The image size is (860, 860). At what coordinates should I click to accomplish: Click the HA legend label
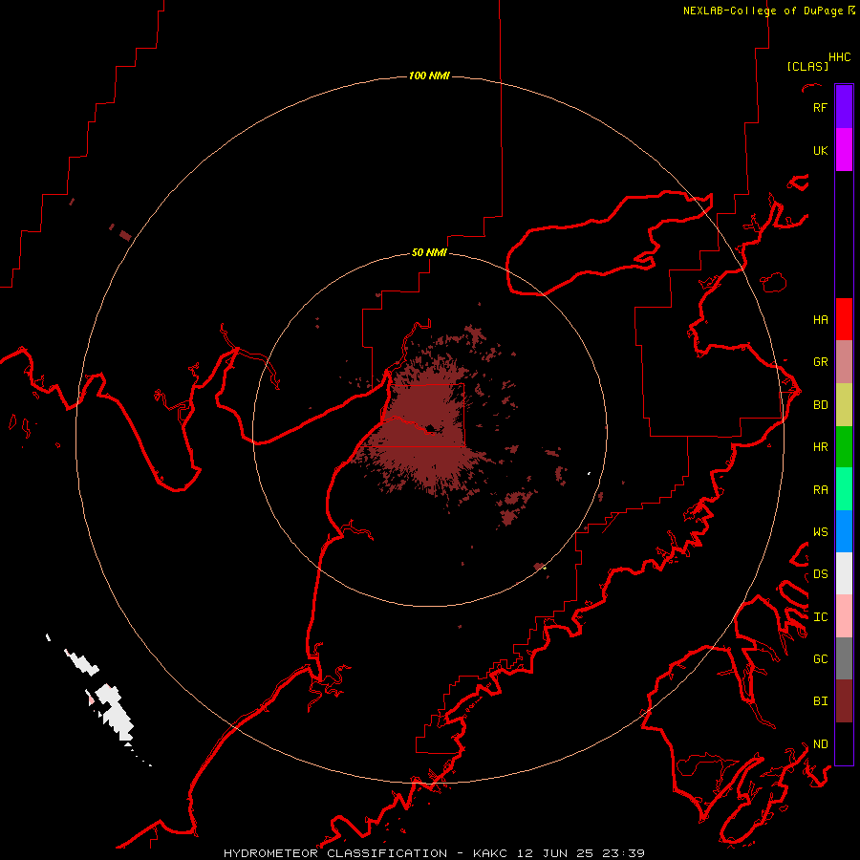[820, 319]
